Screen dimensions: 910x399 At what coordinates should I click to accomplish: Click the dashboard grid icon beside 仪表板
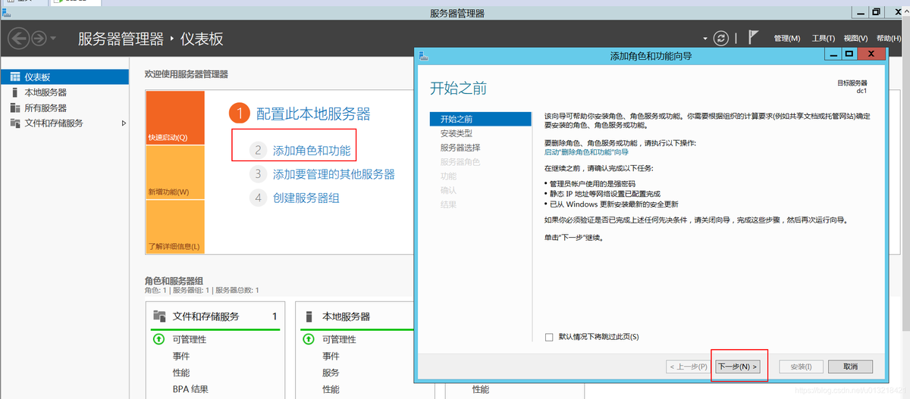(x=15, y=77)
